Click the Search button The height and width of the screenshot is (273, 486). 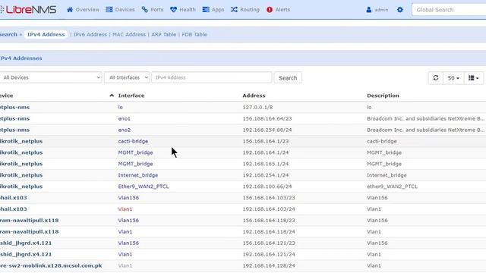(x=288, y=77)
